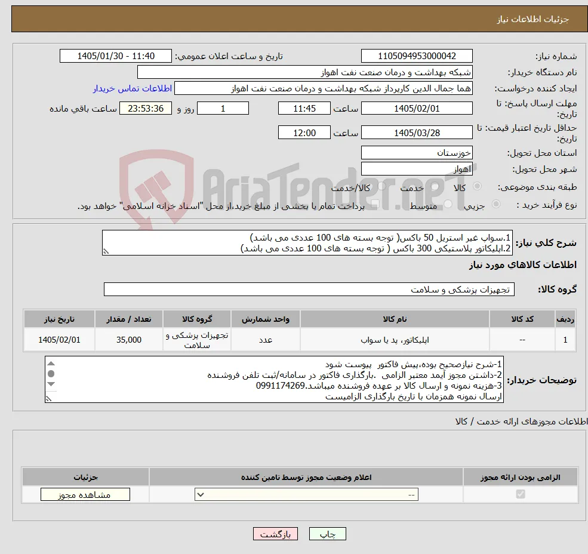588x554 pixels.
Task: Click the response deadline time 11:45
Action: (x=304, y=109)
